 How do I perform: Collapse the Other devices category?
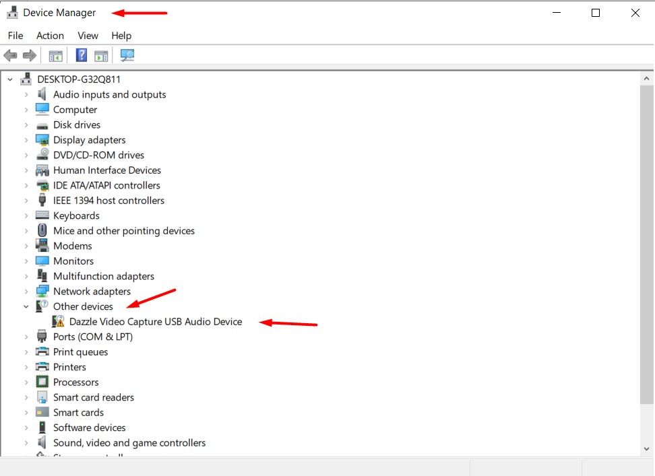[x=26, y=306]
